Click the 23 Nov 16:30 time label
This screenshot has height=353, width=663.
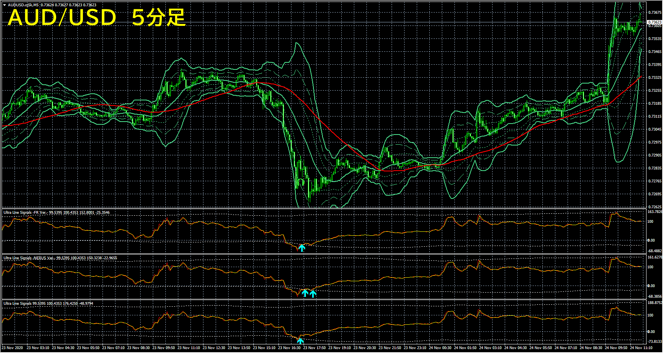click(289, 348)
